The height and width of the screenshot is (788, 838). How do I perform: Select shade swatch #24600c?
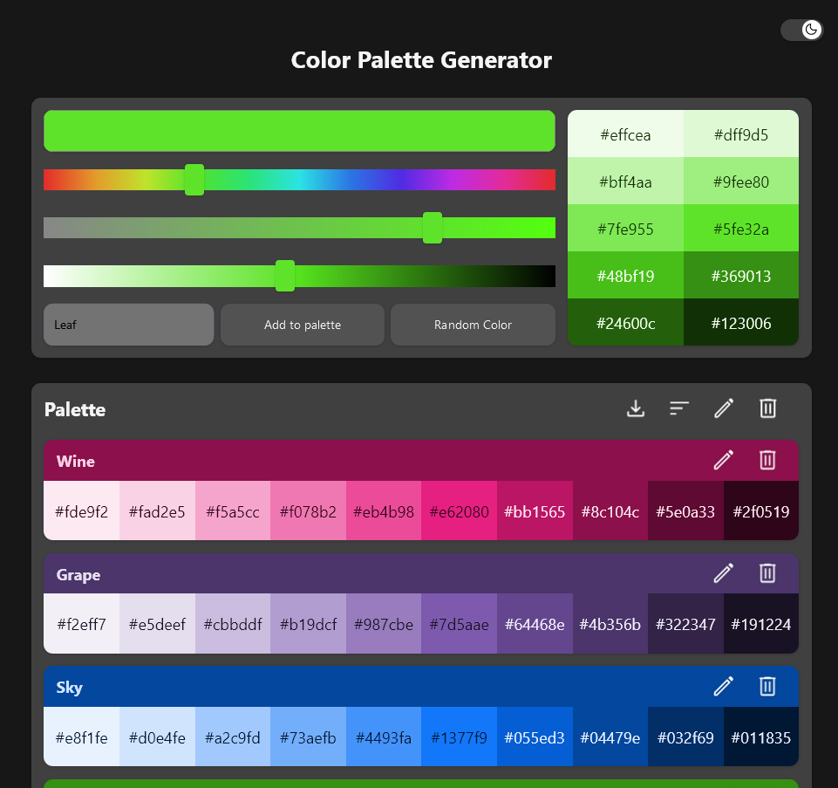click(x=625, y=322)
